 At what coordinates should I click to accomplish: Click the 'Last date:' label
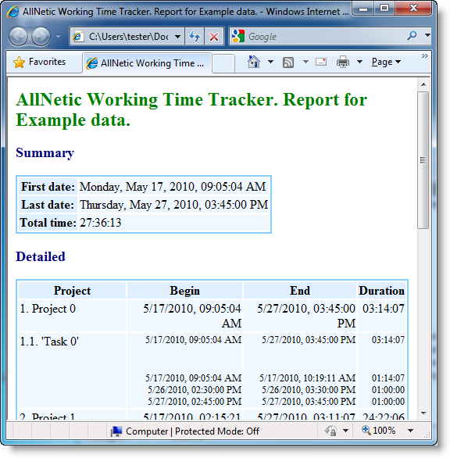pyautogui.click(x=48, y=205)
